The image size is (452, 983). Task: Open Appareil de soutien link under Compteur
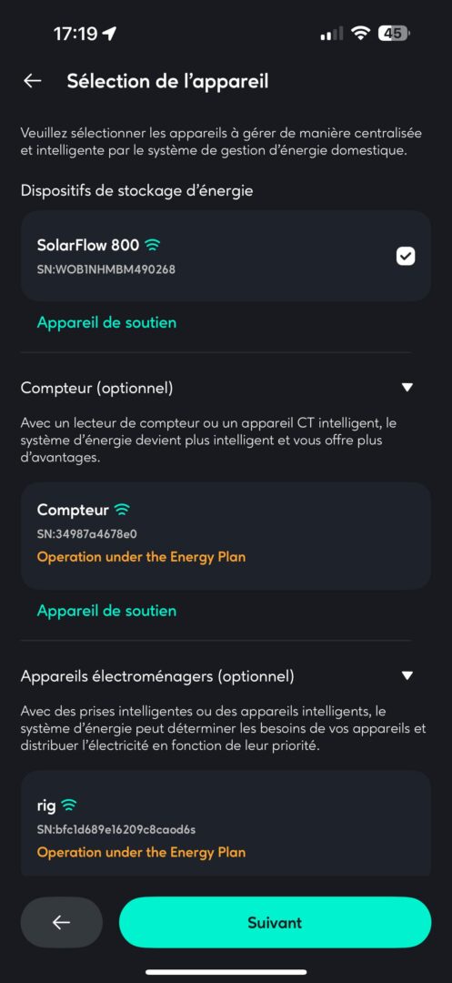point(106,611)
